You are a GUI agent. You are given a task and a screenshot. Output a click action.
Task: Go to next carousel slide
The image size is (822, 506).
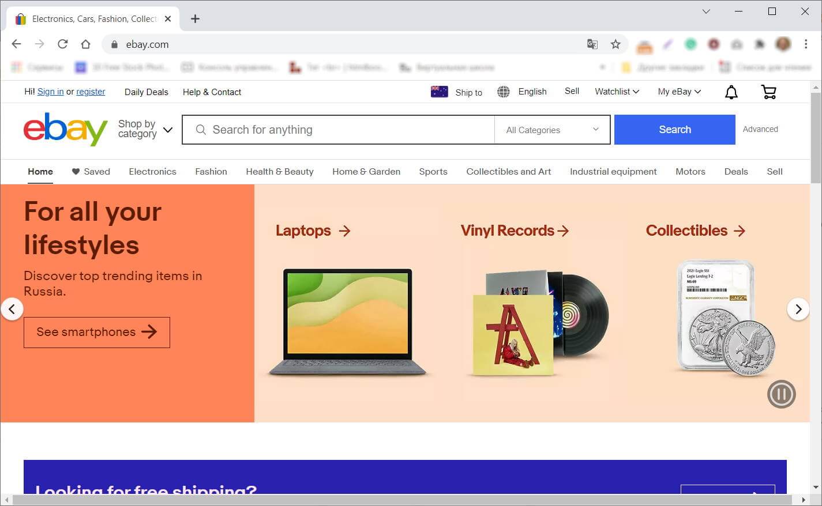tap(798, 309)
